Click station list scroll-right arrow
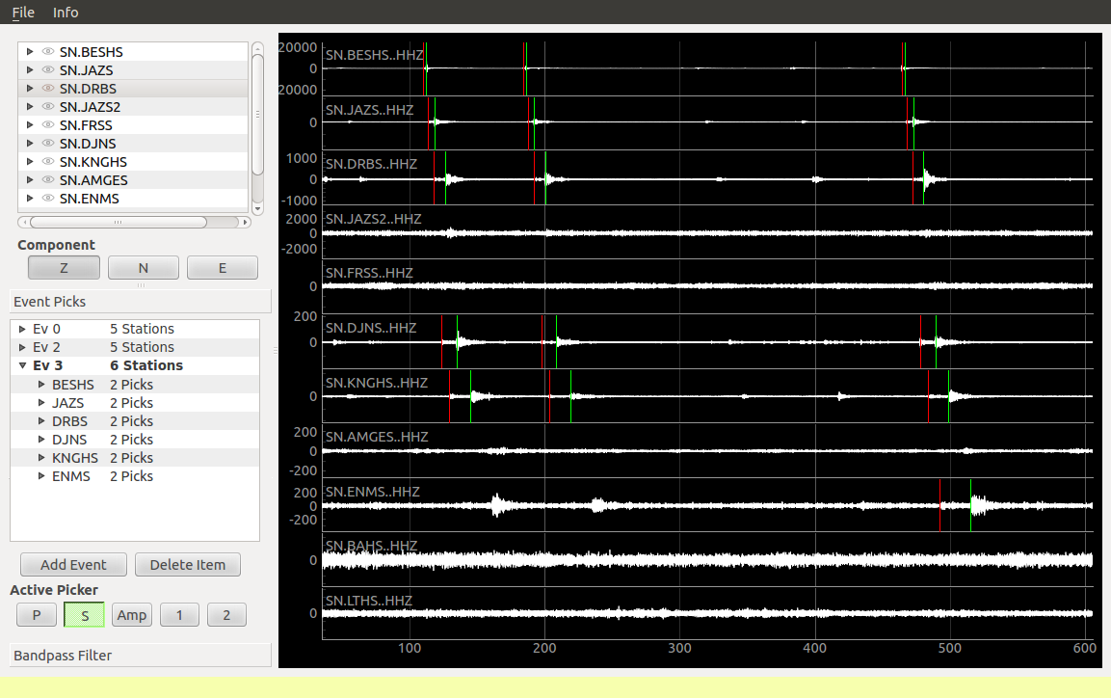Image resolution: width=1111 pixels, height=698 pixels. point(245,222)
